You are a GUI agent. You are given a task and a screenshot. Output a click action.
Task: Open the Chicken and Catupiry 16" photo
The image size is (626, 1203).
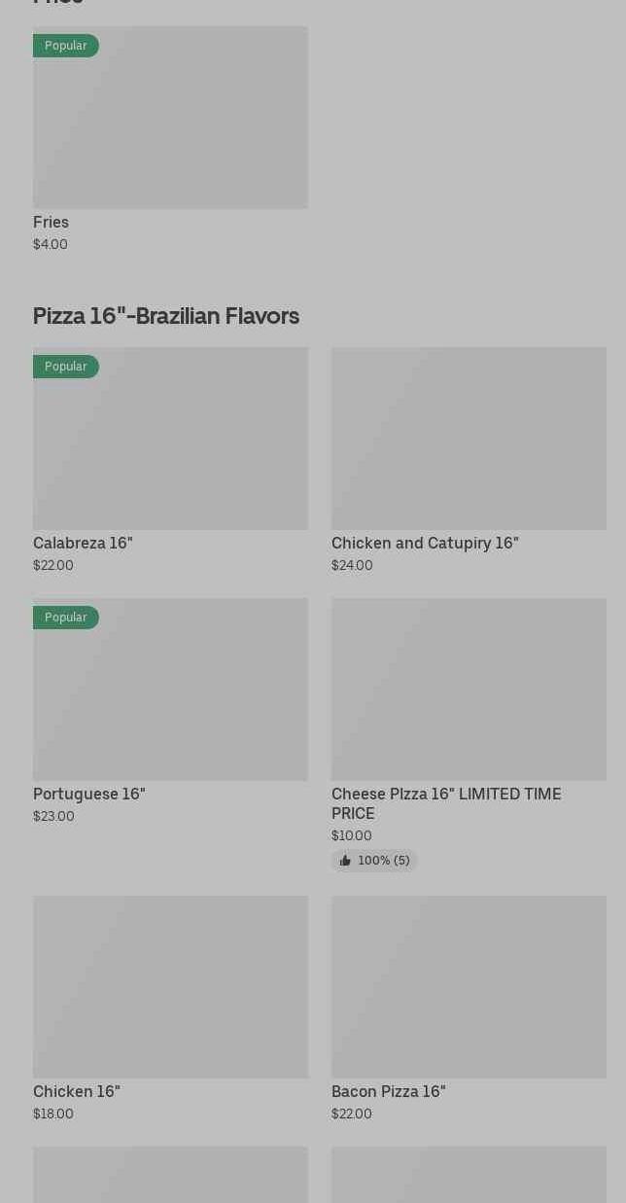coord(469,439)
